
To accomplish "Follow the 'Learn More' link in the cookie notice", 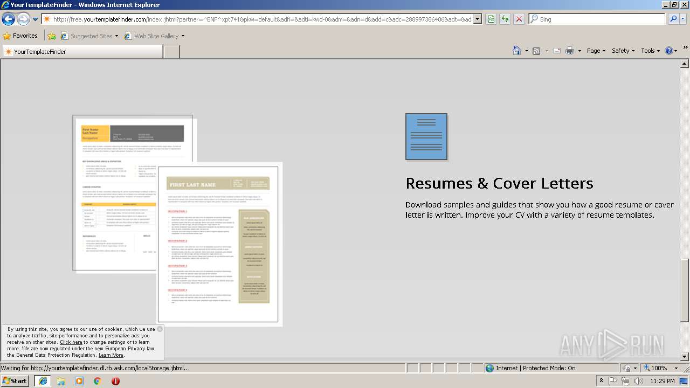I will coord(111,355).
